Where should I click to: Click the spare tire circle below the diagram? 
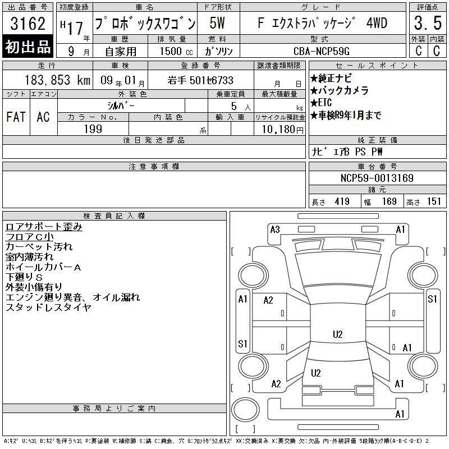pos(245,410)
